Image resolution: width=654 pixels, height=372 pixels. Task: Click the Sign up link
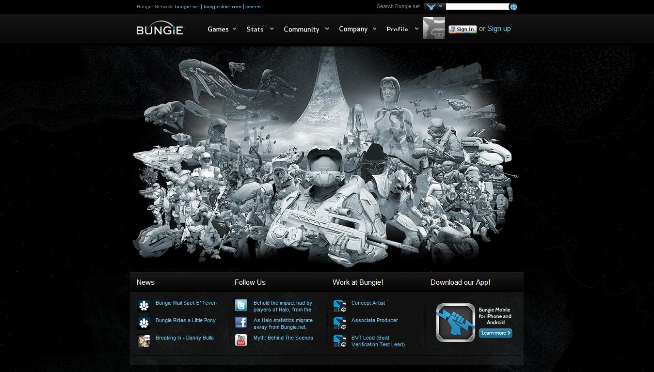tap(499, 29)
